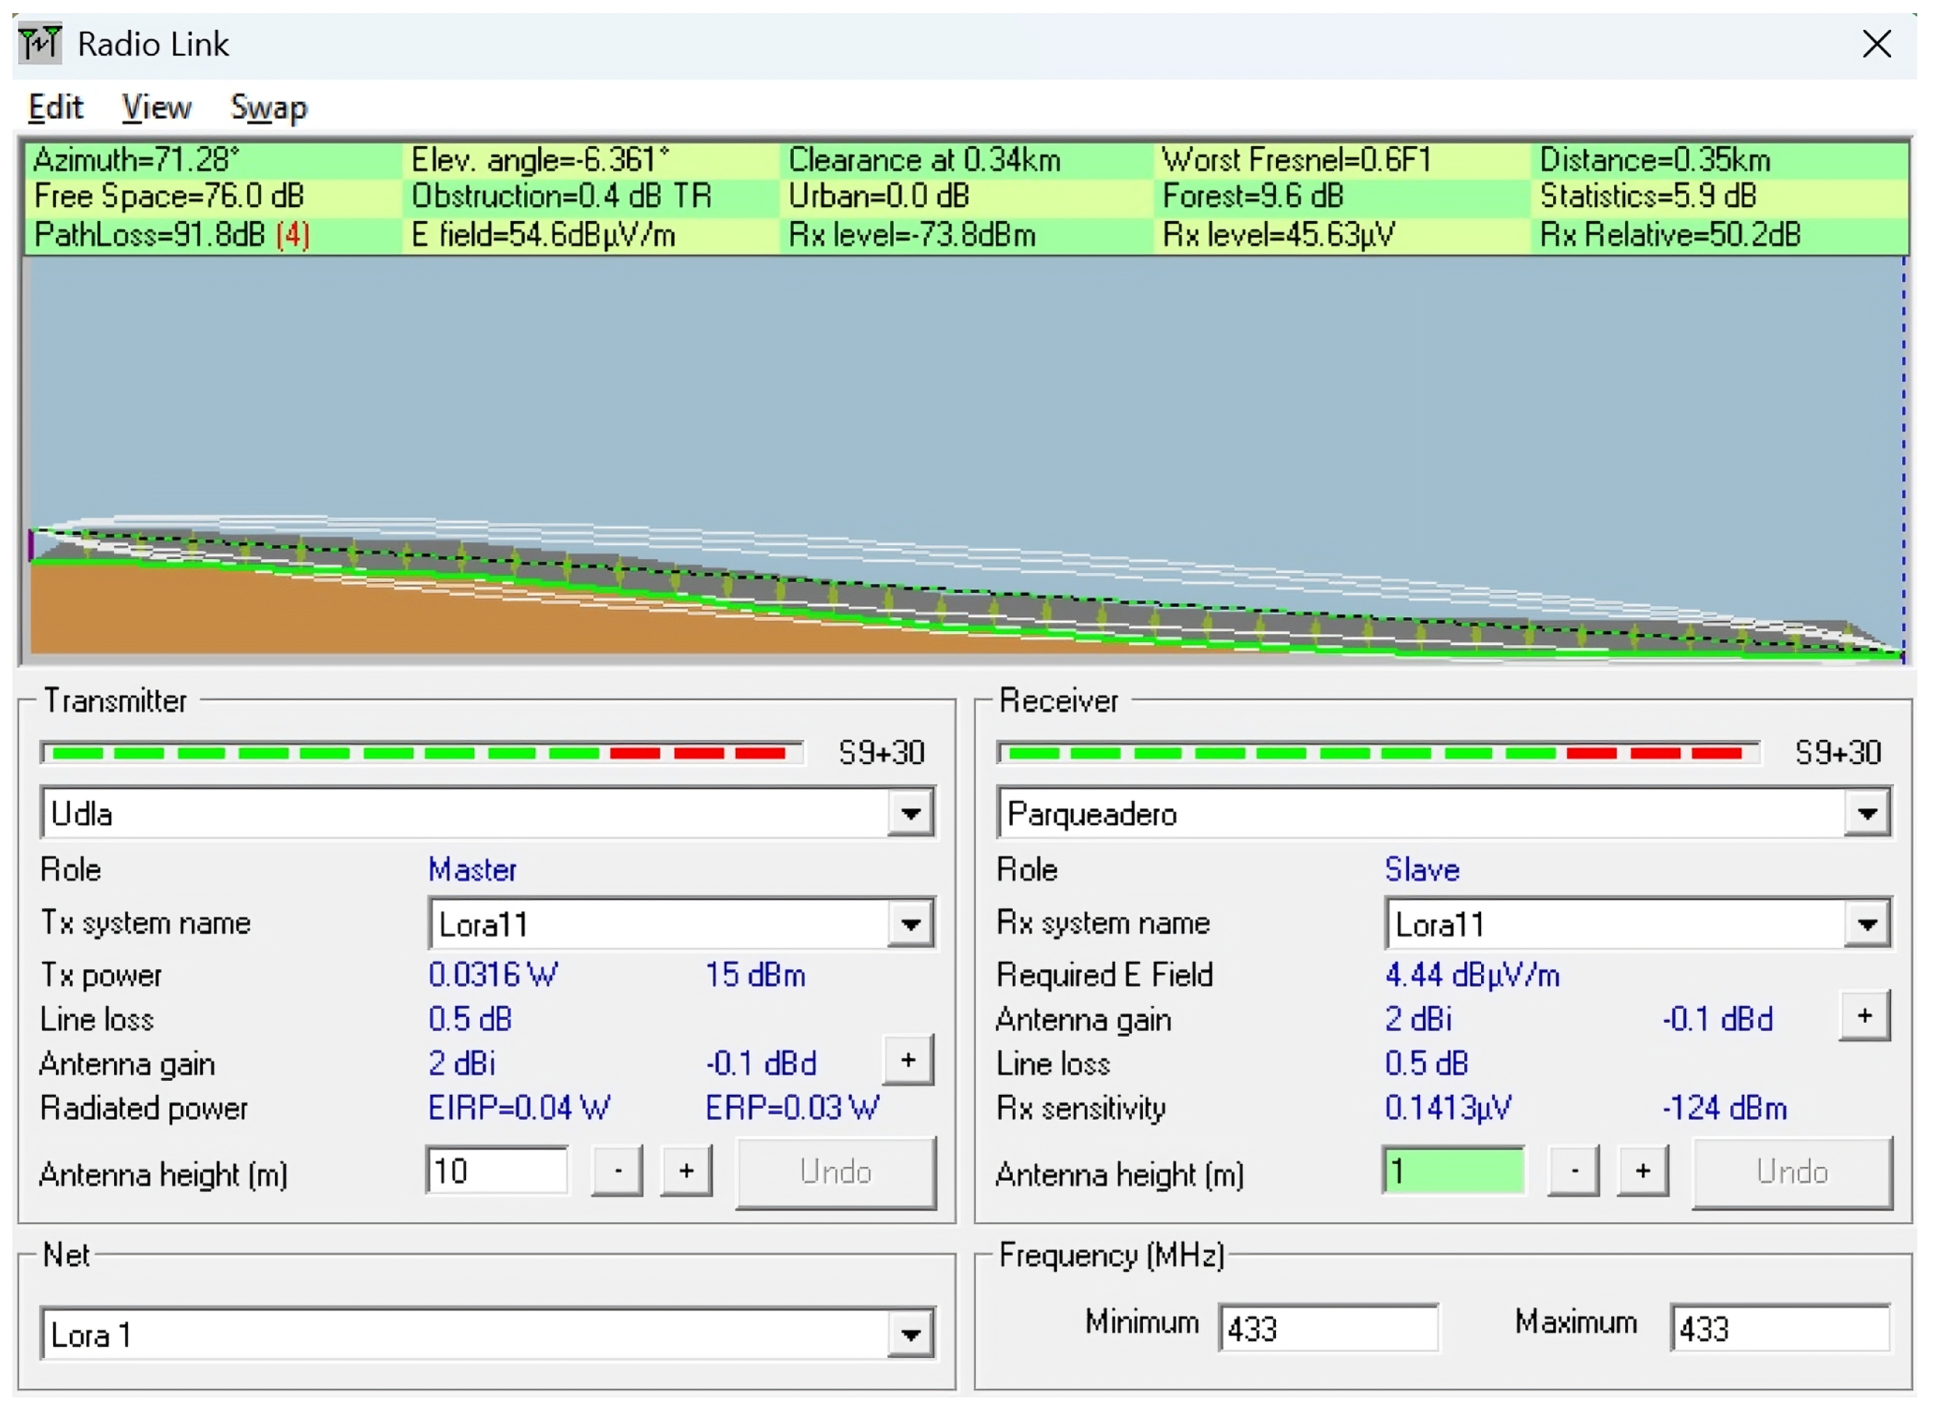The height and width of the screenshot is (1414, 1934).
Task: Increase transmitter antenna height with plus button
Action: click(686, 1170)
